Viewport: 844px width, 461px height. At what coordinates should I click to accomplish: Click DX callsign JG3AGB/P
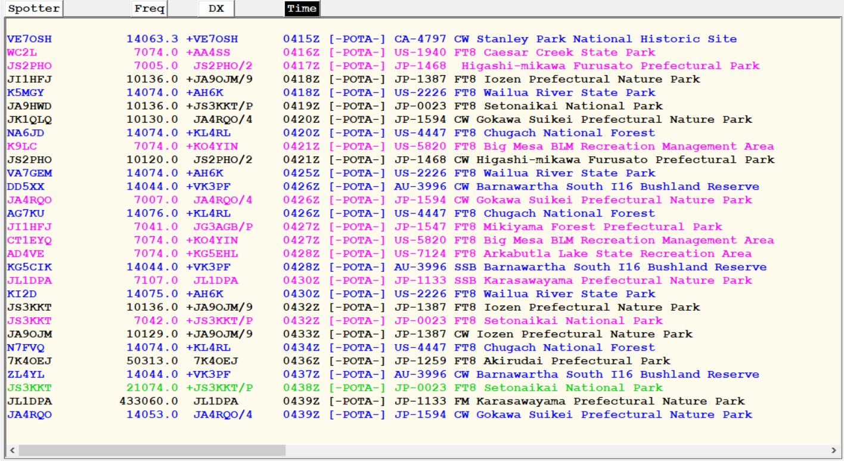[223, 227]
